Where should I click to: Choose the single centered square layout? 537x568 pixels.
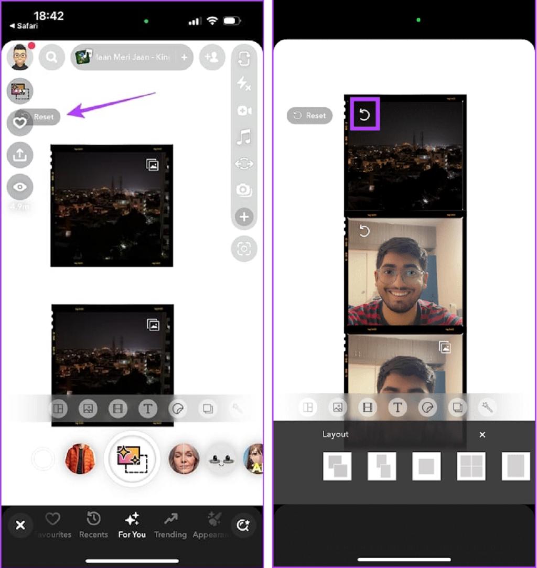pos(426,466)
